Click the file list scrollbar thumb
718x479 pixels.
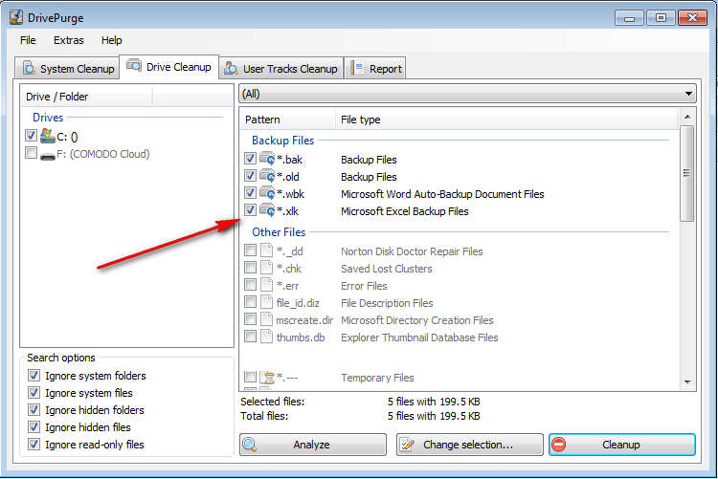click(x=686, y=173)
